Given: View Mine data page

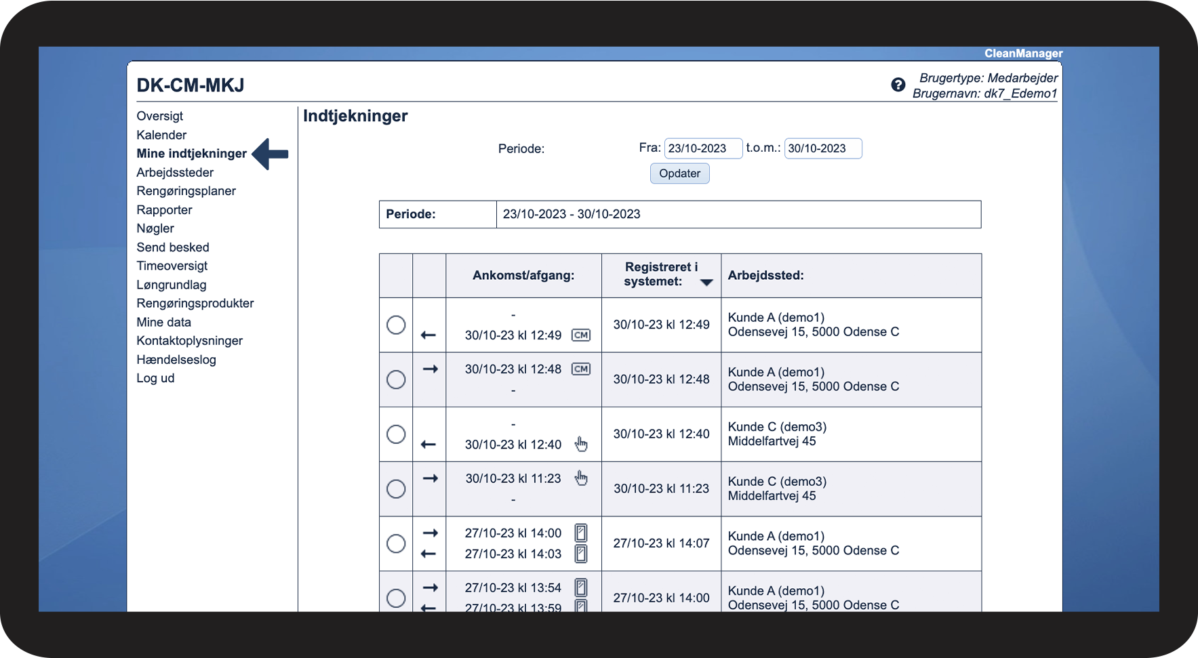Looking at the screenshot, I should [x=164, y=322].
